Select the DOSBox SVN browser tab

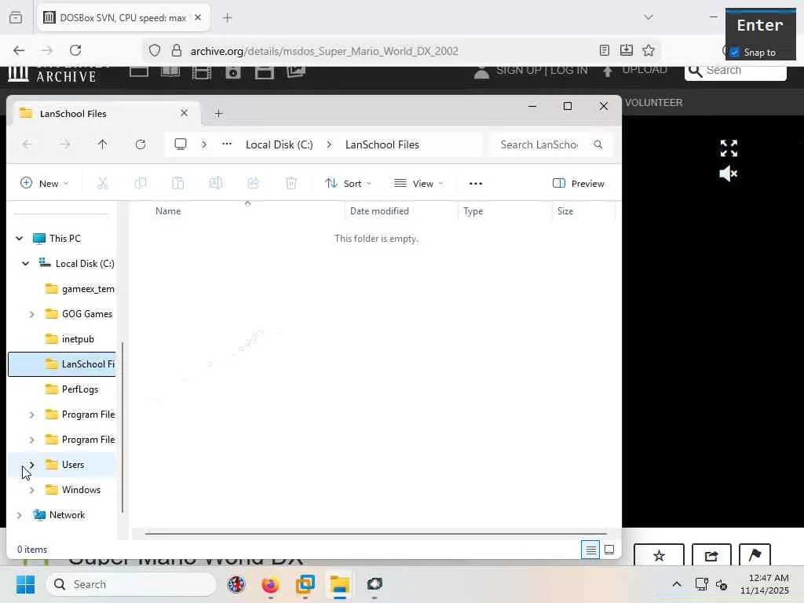[123, 17]
